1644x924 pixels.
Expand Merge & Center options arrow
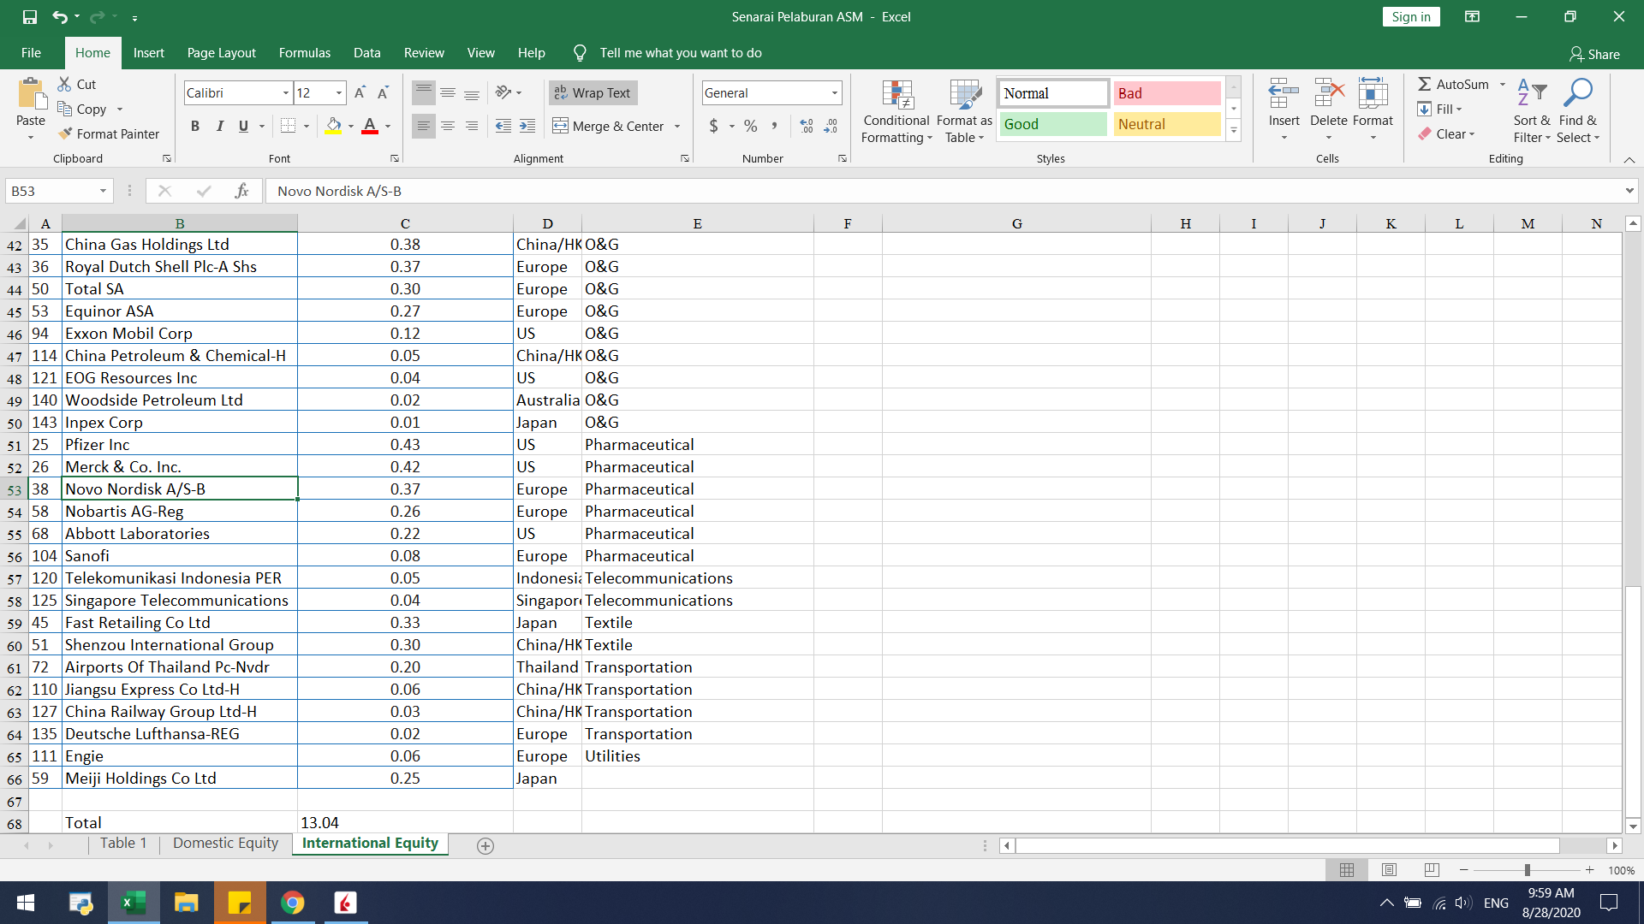click(x=677, y=126)
